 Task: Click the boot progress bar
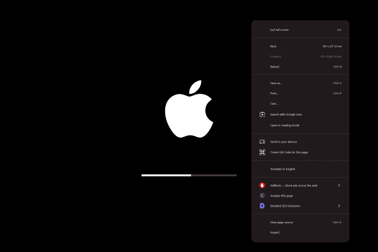pos(189,175)
